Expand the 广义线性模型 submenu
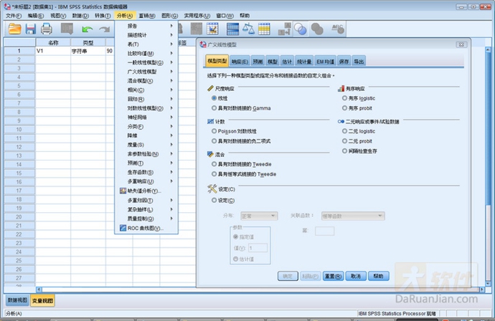Screen dimensions: 495x321 tap(146, 72)
